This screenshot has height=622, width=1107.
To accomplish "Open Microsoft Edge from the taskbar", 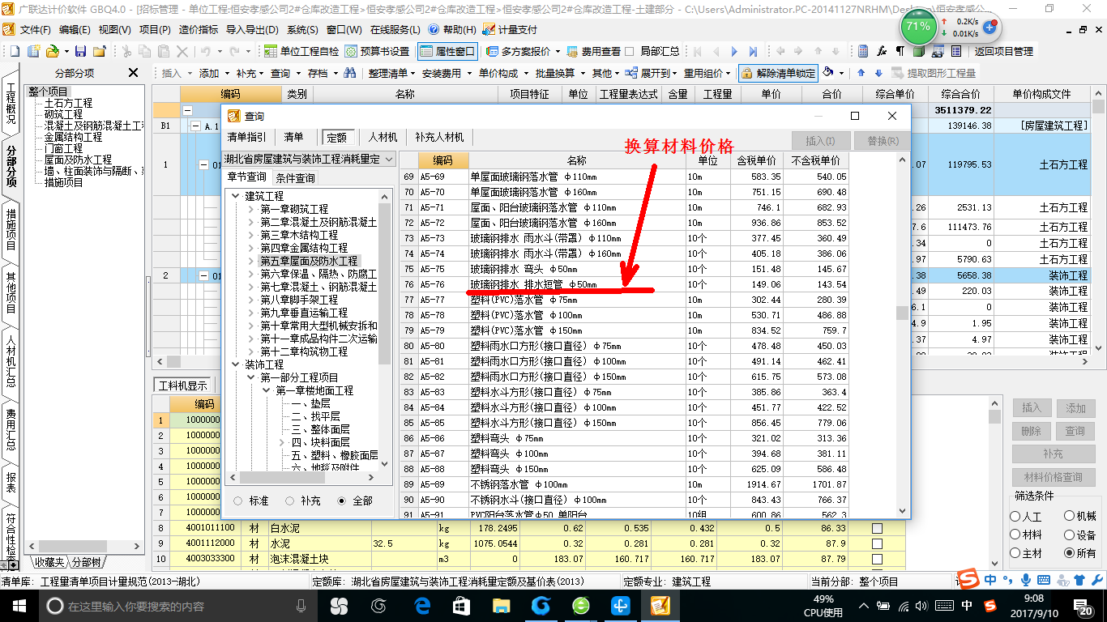I will 422,605.
